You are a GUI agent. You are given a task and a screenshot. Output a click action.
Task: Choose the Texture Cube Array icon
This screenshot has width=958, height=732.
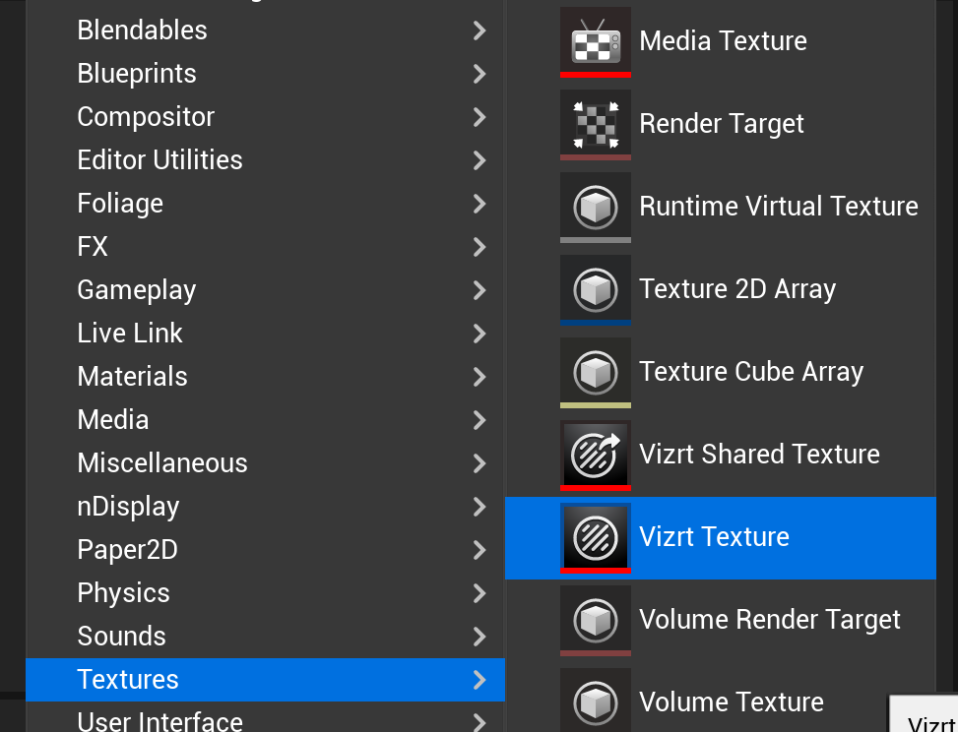(x=595, y=372)
